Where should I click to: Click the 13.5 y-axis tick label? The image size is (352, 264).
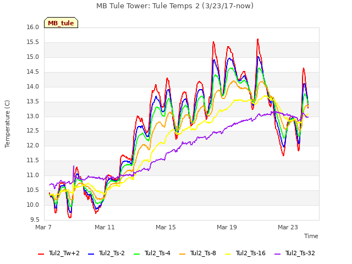click(33, 101)
